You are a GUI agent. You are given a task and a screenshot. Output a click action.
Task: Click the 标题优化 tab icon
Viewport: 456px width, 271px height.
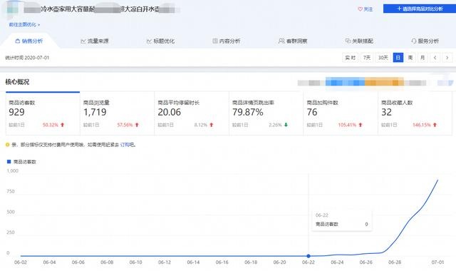point(149,41)
